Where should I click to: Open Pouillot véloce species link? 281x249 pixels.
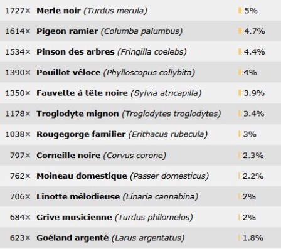coord(68,73)
